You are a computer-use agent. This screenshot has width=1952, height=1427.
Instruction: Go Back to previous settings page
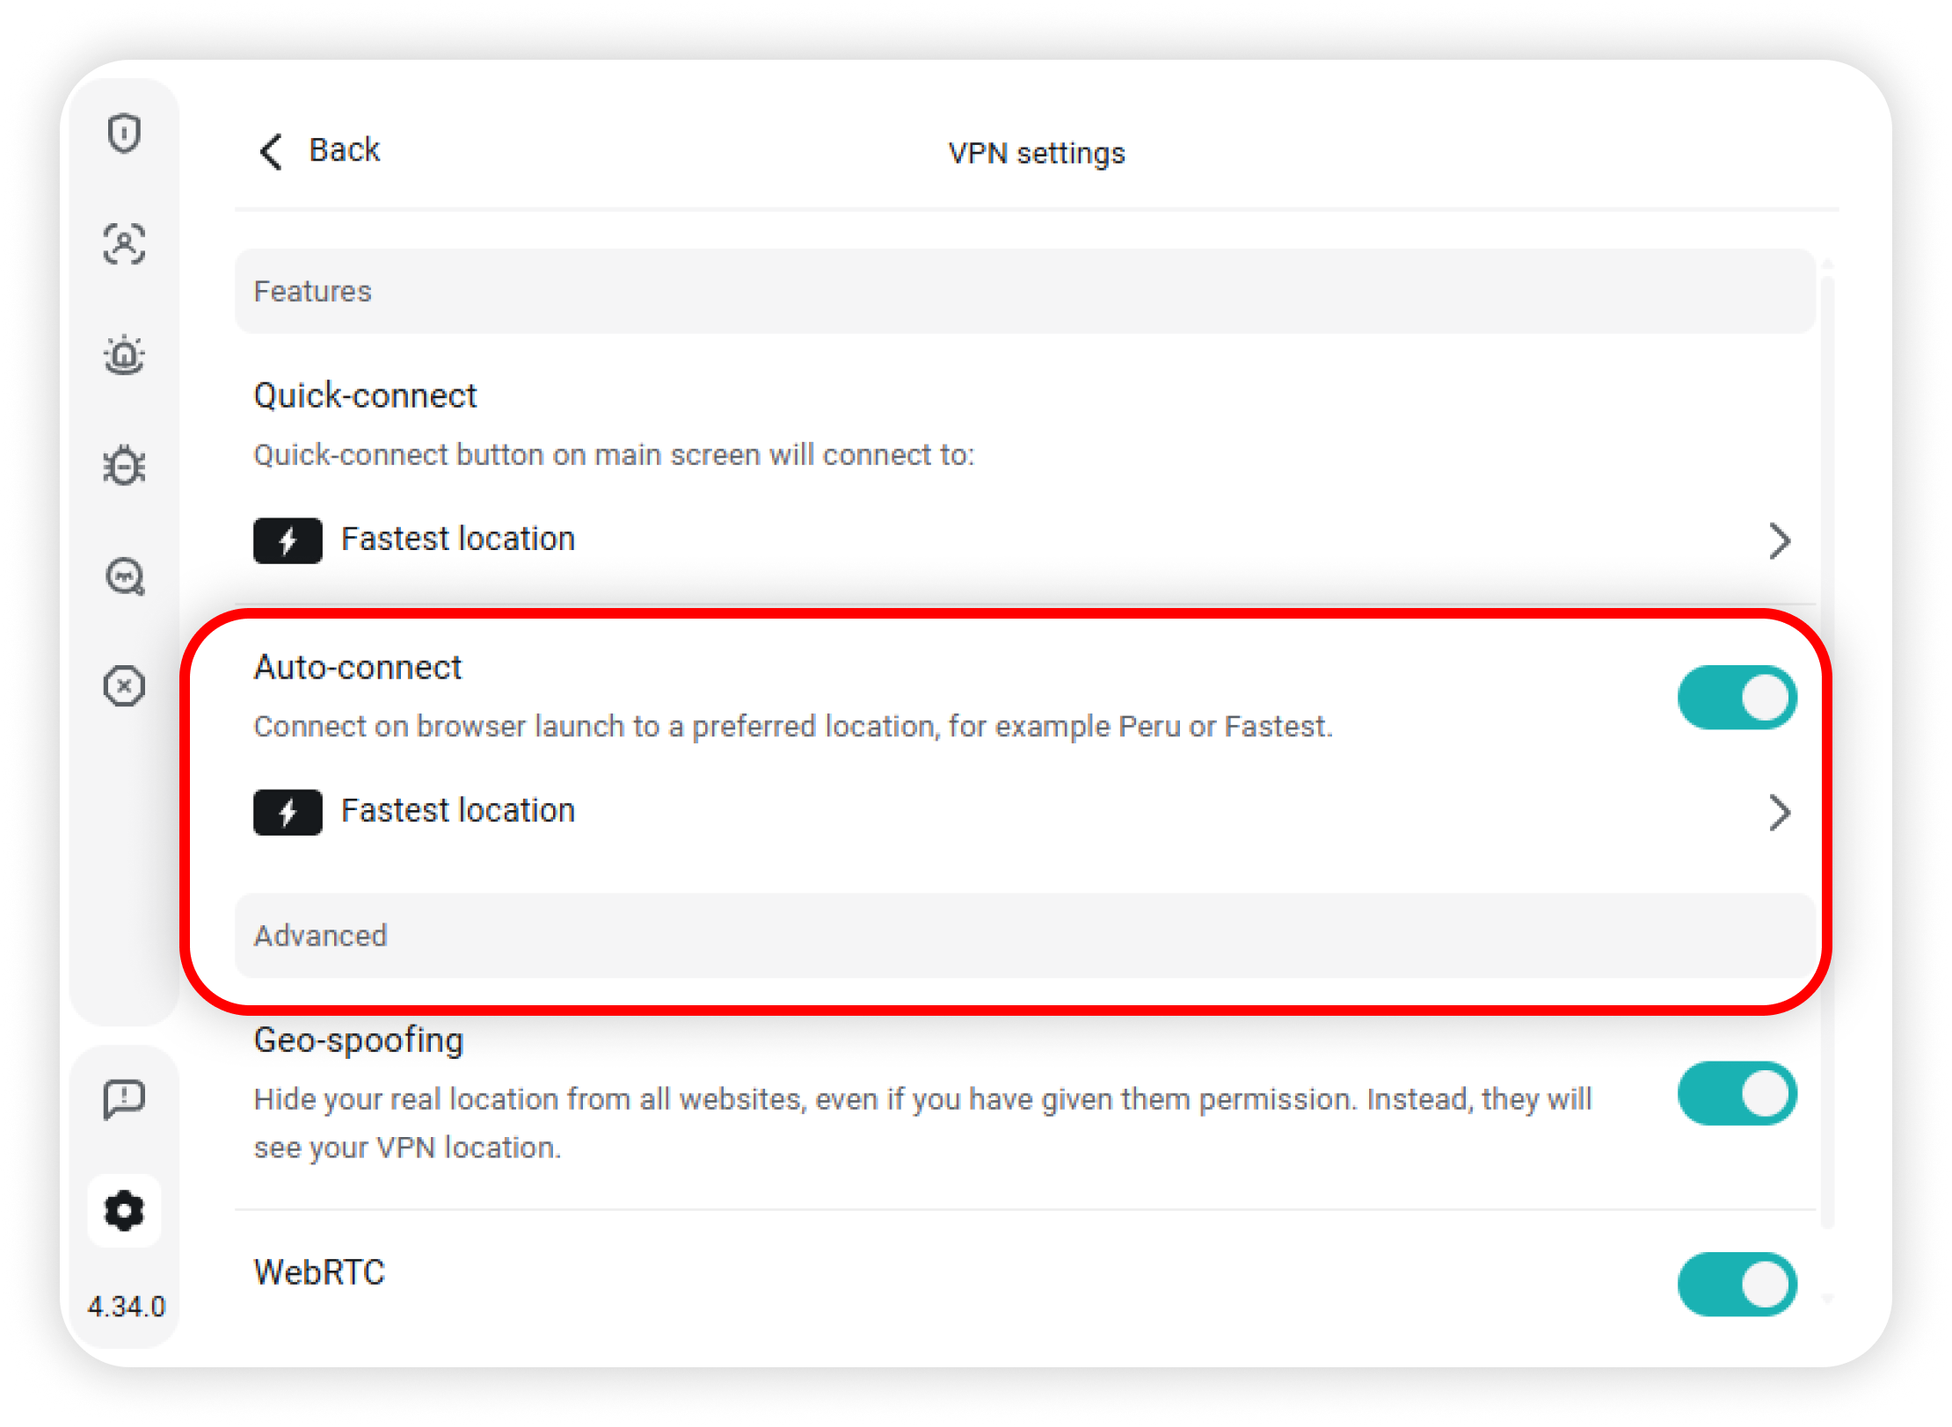tap(345, 150)
